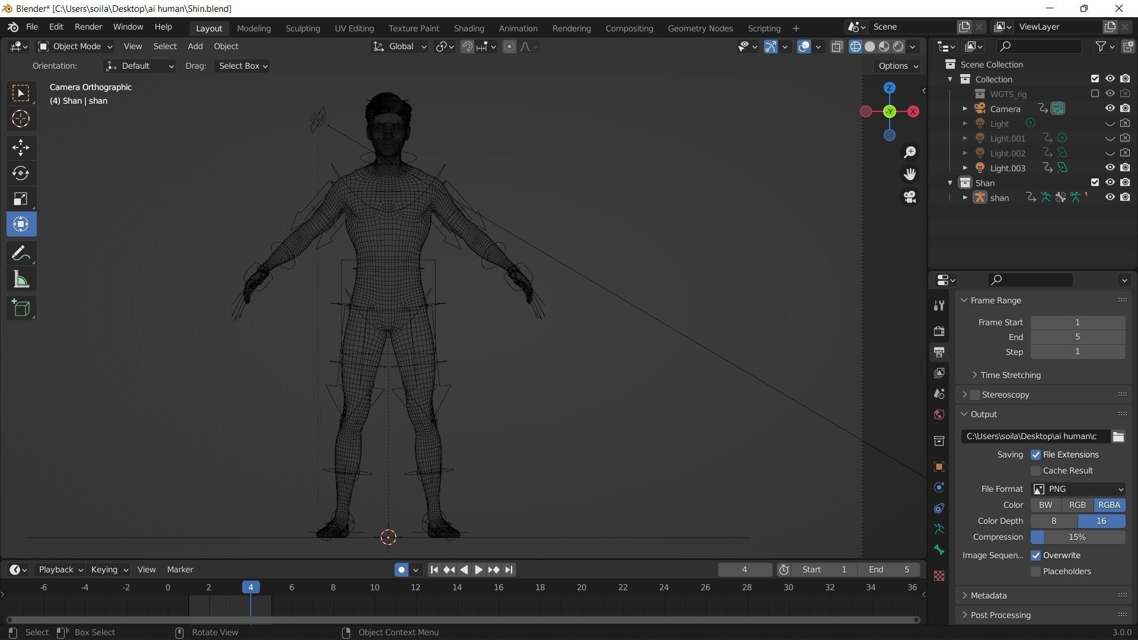Toggle camera view icon in viewport
Viewport: 1138px width, 640px height.
pyautogui.click(x=910, y=196)
